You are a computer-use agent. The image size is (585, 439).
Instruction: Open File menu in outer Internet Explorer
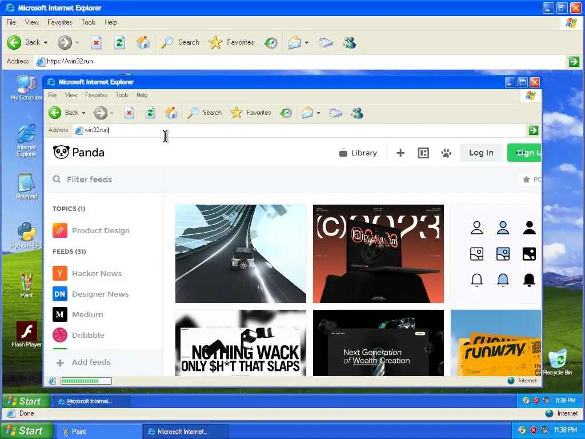[11, 22]
